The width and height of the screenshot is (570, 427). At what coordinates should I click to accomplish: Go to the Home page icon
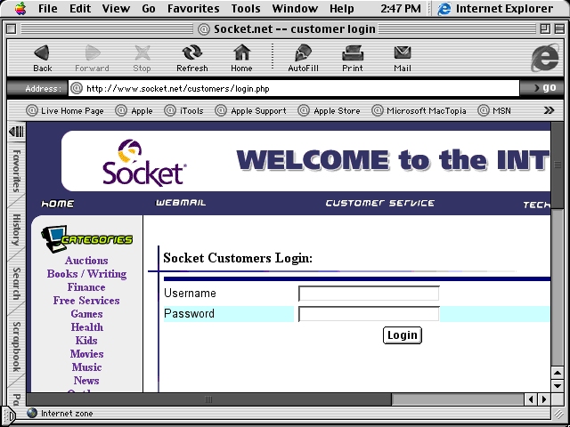tap(241, 53)
